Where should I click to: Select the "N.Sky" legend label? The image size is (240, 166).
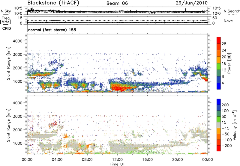click(x=6, y=11)
